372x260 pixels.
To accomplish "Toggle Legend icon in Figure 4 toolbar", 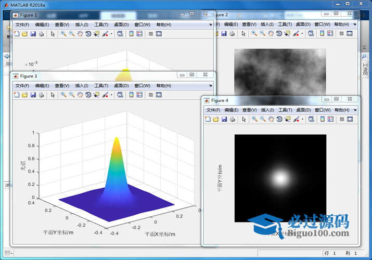I will (330, 119).
